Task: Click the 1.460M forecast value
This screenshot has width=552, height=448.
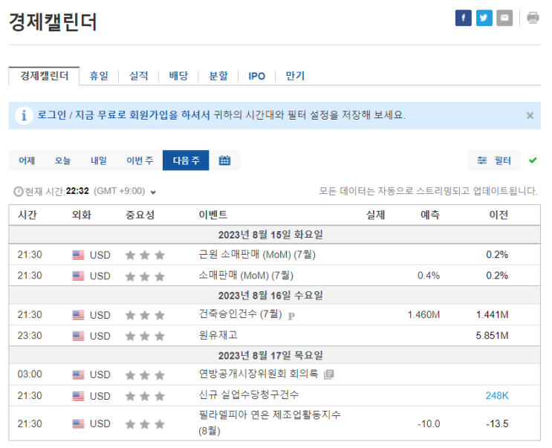Action: (x=423, y=314)
